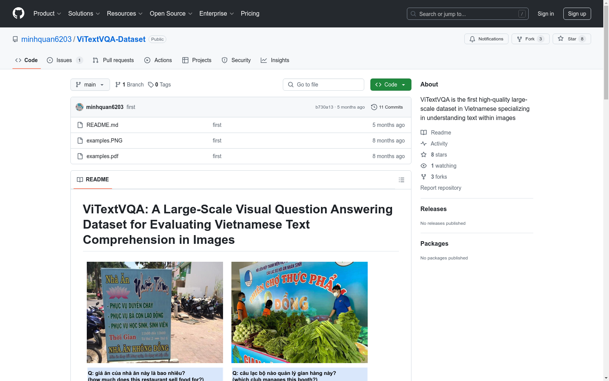Open the Packages section heading
Viewport: 609px width, 381px height.
tap(434, 243)
